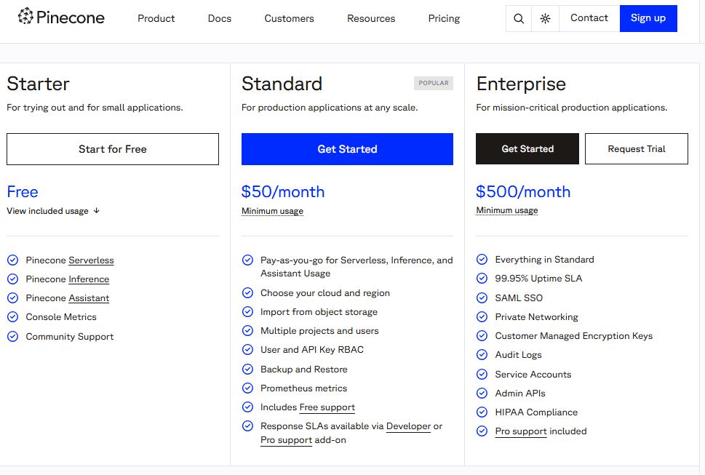Go to the Pricing page
Image resolution: width=705 pixels, height=475 pixels.
tap(444, 18)
